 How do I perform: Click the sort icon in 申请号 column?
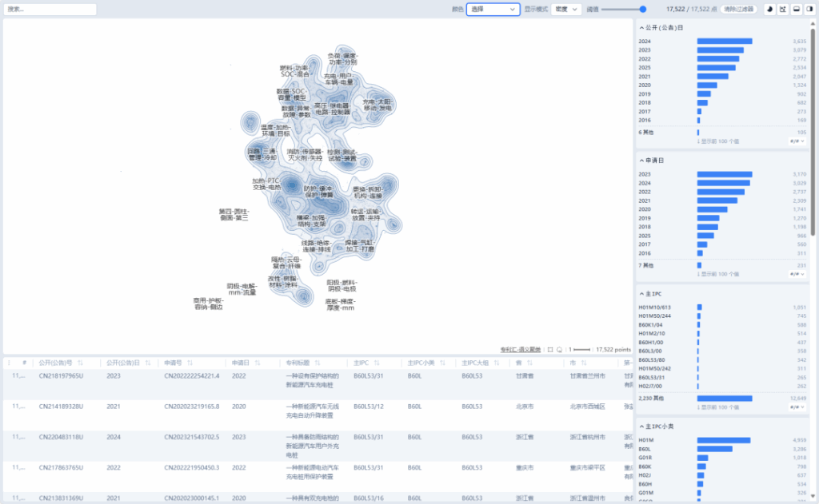click(x=189, y=363)
